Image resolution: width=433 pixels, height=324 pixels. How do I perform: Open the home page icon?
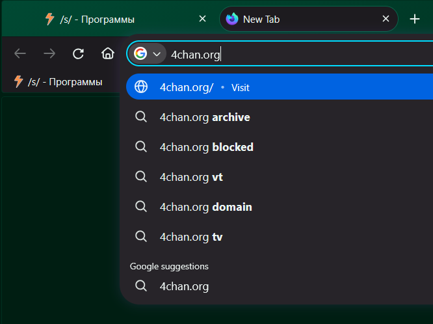(x=108, y=53)
